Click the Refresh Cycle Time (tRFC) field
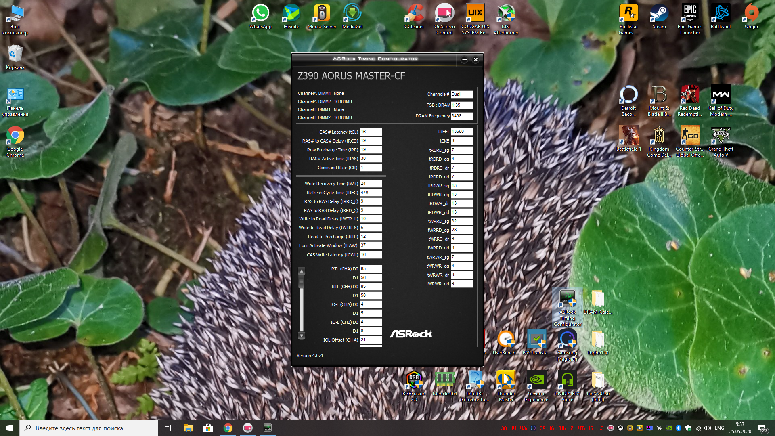Screen dimensions: 775x436 coord(371,193)
